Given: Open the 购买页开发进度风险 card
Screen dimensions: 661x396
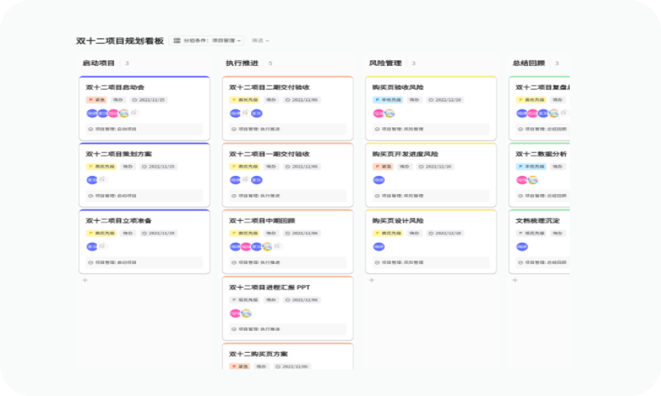Looking at the screenshot, I should [431, 174].
